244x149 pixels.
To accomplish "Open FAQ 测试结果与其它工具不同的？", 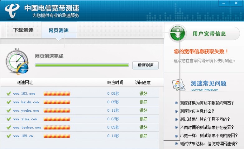I will point(205,119).
